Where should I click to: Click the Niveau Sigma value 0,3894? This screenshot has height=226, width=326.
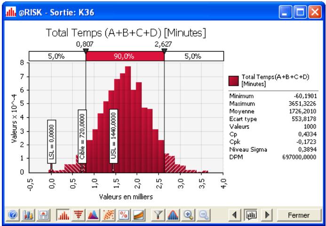click(308, 150)
